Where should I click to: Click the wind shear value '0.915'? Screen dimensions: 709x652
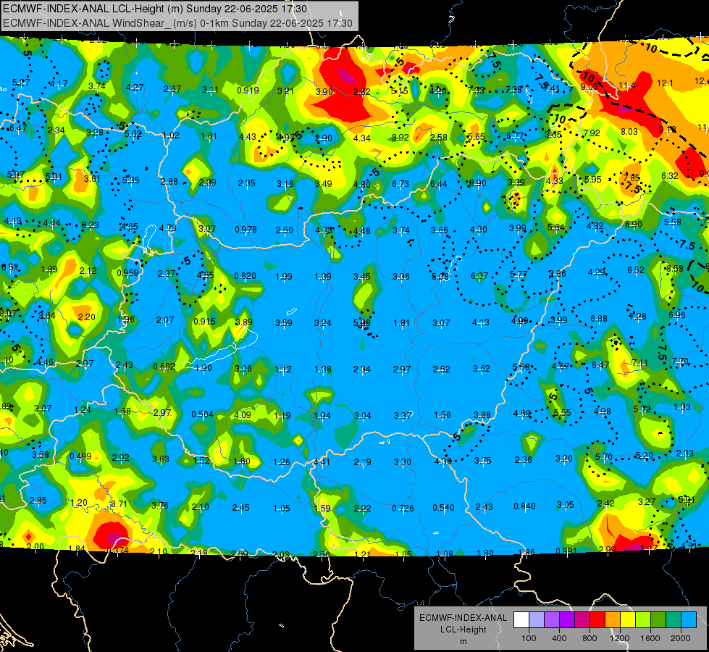click(x=204, y=321)
